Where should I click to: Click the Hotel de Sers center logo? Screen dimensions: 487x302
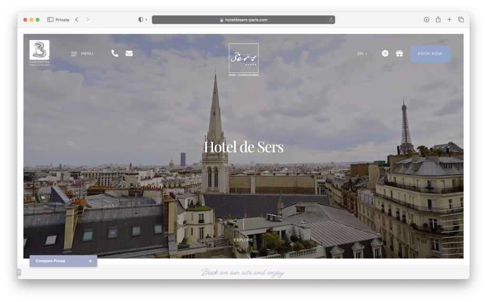(243, 60)
